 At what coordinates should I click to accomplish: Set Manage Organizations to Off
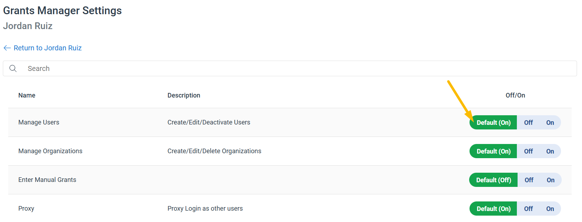click(528, 151)
